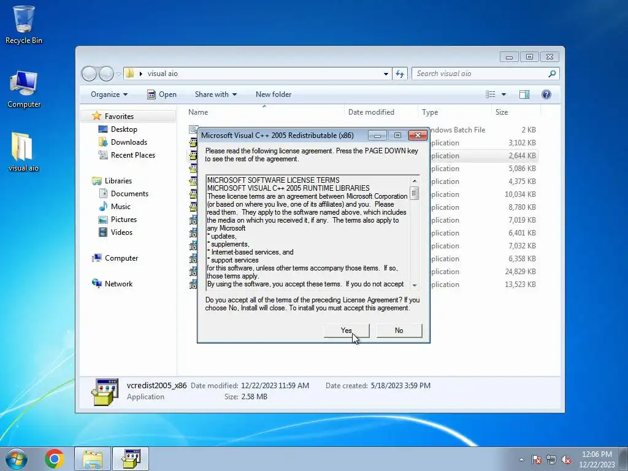Switch to the Explorer taskbar button

pos(93,459)
